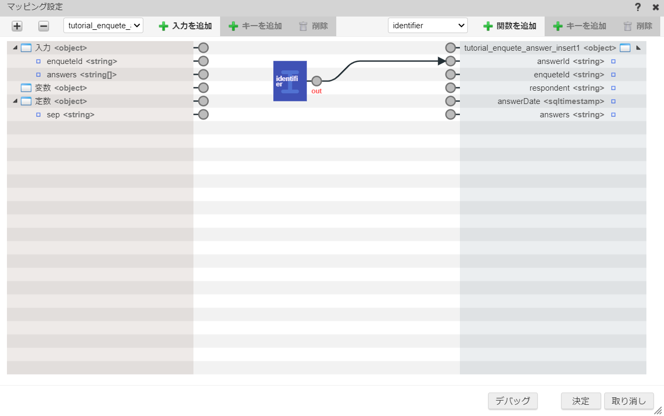Click dialog resize grip corner

659,411
